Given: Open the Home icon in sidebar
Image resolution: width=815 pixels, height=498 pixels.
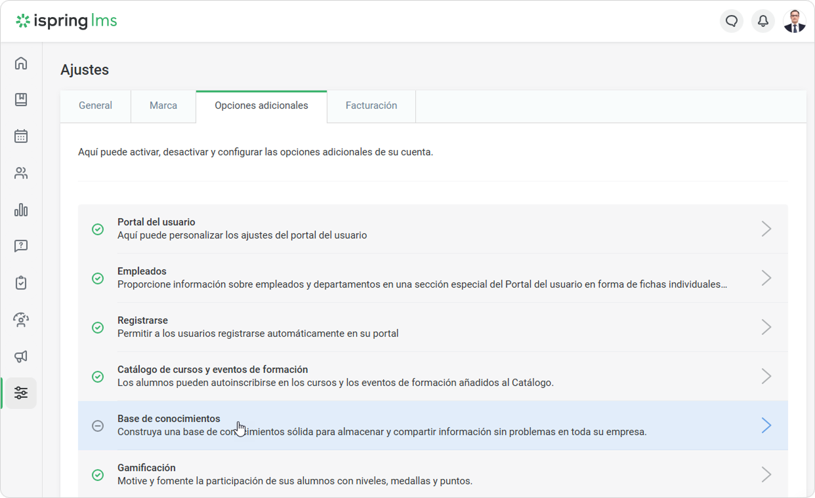Looking at the screenshot, I should click(x=21, y=64).
